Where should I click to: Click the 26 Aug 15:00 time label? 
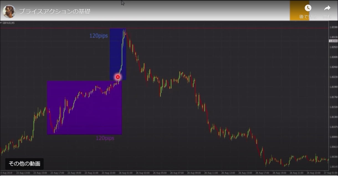pos(246,173)
